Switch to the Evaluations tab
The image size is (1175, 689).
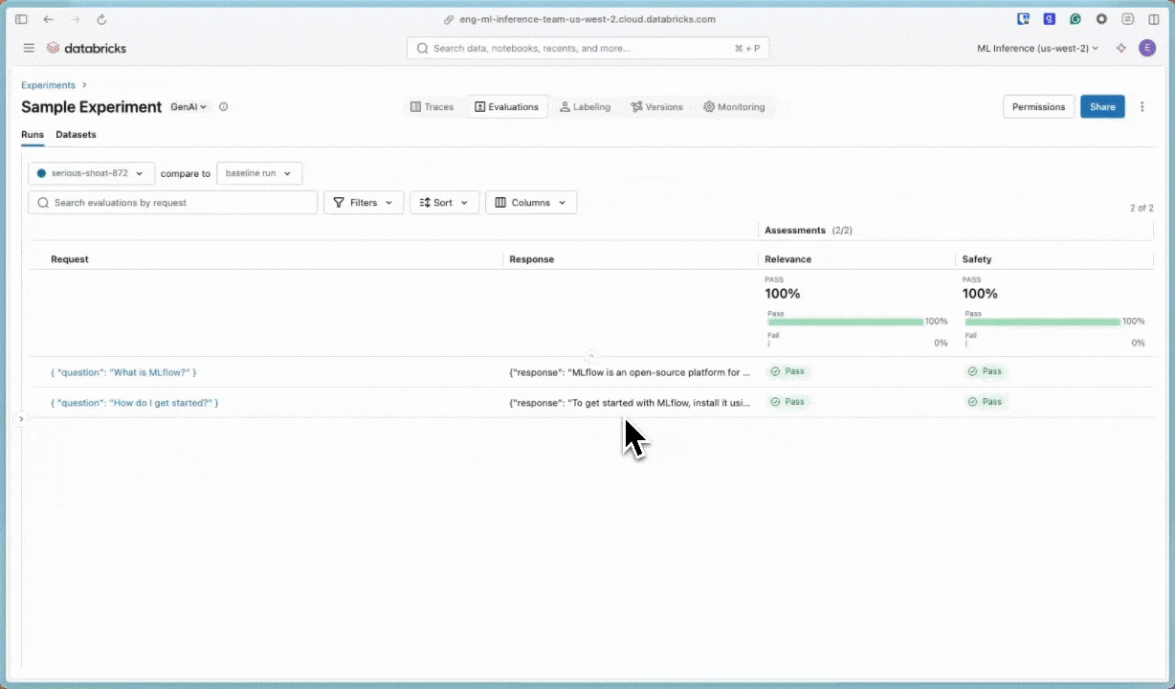pyautogui.click(x=506, y=107)
